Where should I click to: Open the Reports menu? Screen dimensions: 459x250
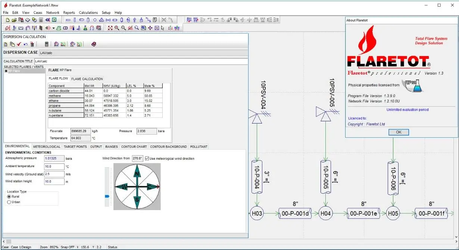tap(69, 12)
